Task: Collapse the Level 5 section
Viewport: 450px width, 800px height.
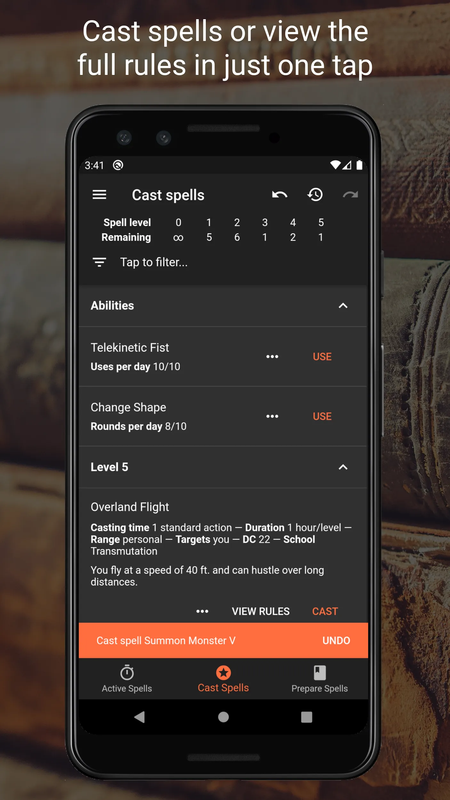Action: coord(343,467)
